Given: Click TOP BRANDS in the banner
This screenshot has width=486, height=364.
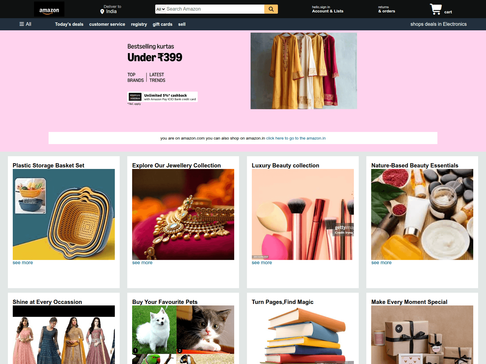Looking at the screenshot, I should pyautogui.click(x=135, y=77).
